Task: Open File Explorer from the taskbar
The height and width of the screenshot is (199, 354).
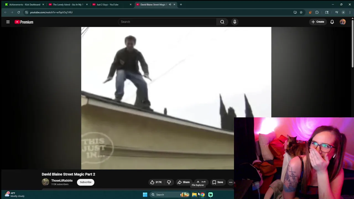Action: (x=194, y=195)
